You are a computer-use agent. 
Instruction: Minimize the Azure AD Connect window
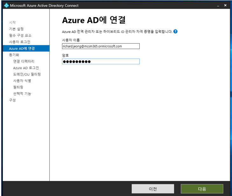pos(218,5)
